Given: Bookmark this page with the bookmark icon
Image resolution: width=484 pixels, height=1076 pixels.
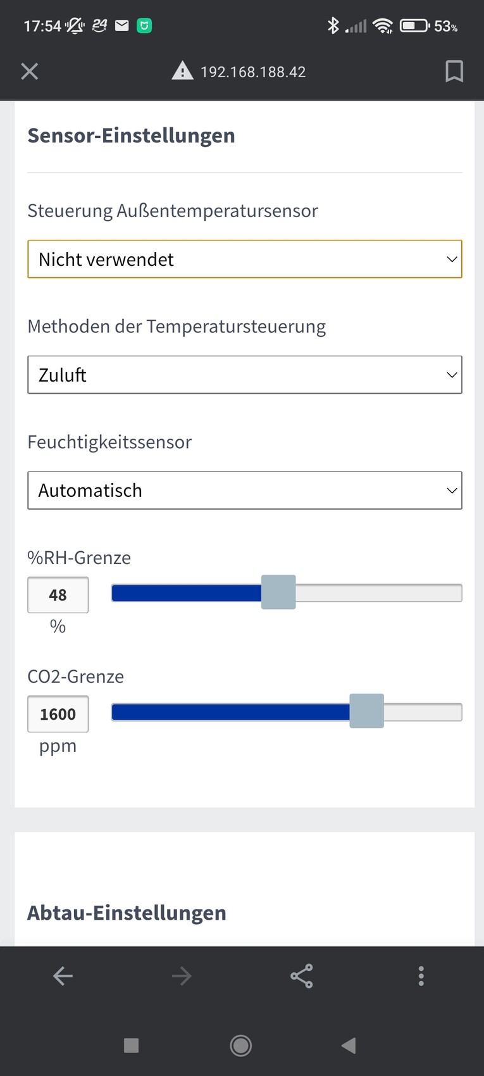Looking at the screenshot, I should coord(454,72).
